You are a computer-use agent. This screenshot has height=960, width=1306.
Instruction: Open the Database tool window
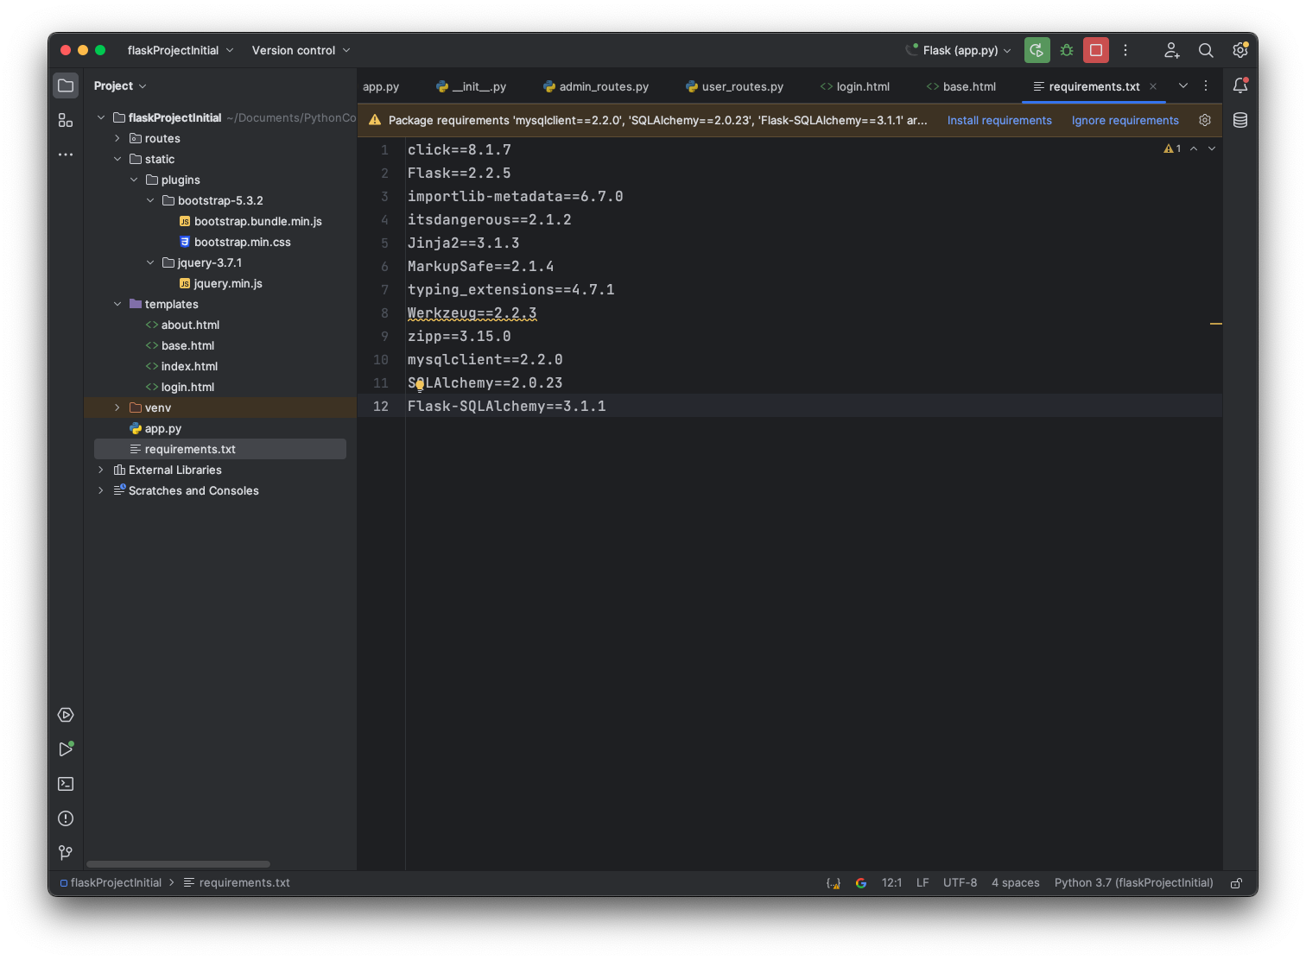coord(1240,120)
